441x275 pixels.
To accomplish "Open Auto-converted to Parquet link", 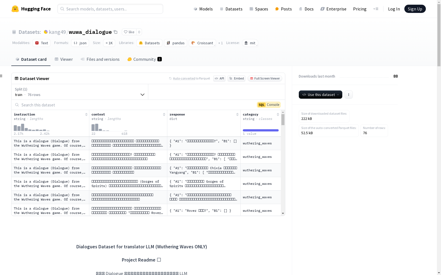I will [184, 78].
